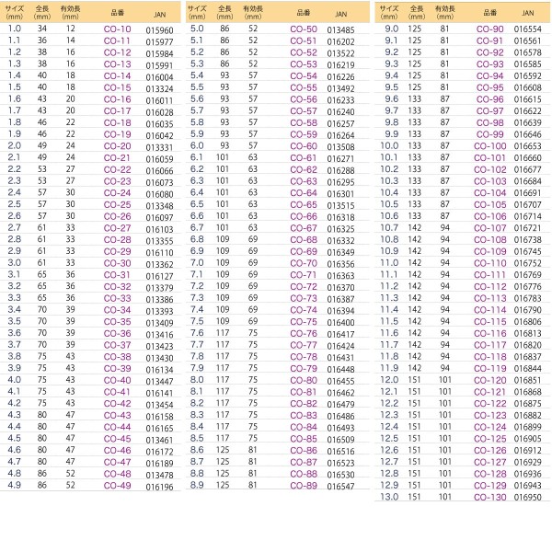
Task: Select JAN value 016950
Action: click(x=528, y=497)
